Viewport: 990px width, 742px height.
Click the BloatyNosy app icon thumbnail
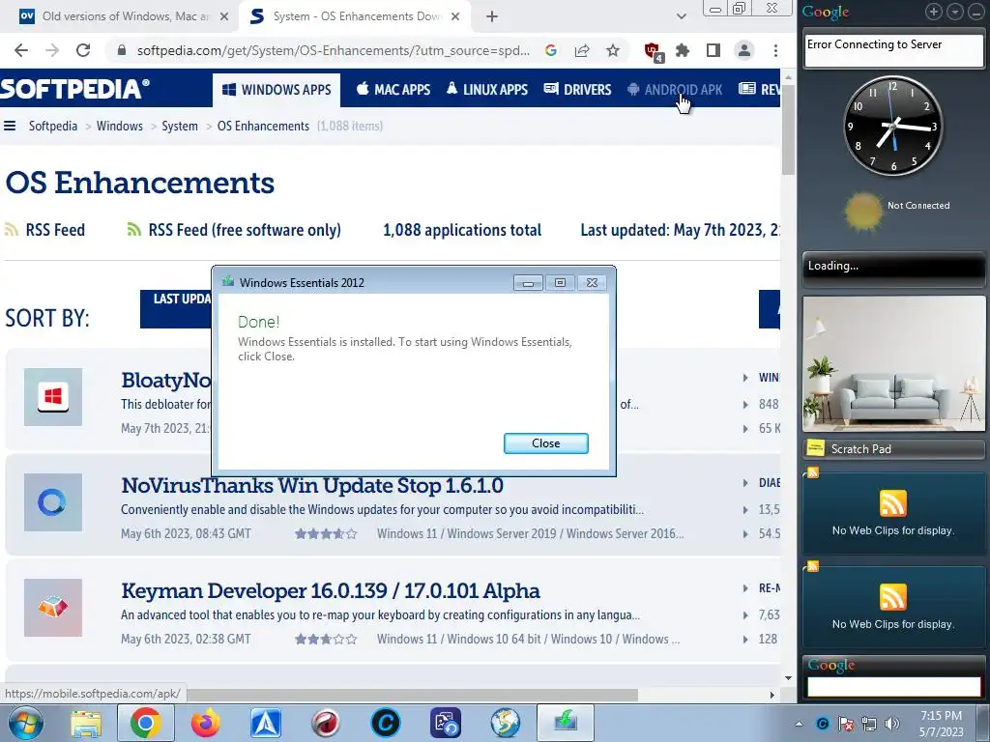point(53,397)
